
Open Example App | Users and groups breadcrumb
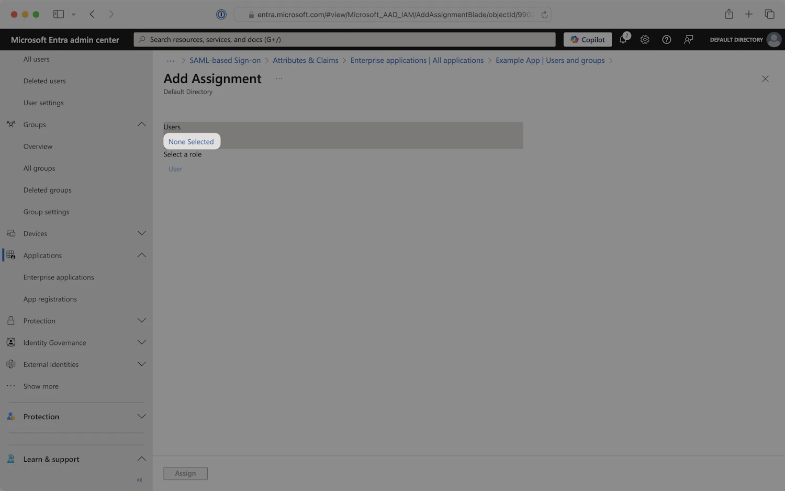(550, 61)
